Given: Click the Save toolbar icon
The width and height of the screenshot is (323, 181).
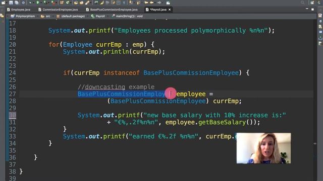Looking at the screenshot, I should coord(11,3).
